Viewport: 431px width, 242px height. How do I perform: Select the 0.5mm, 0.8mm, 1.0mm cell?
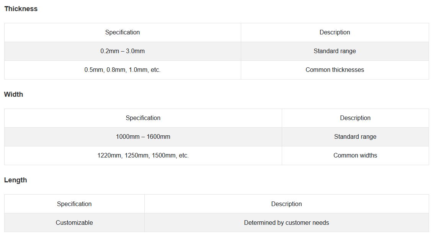pyautogui.click(x=122, y=70)
